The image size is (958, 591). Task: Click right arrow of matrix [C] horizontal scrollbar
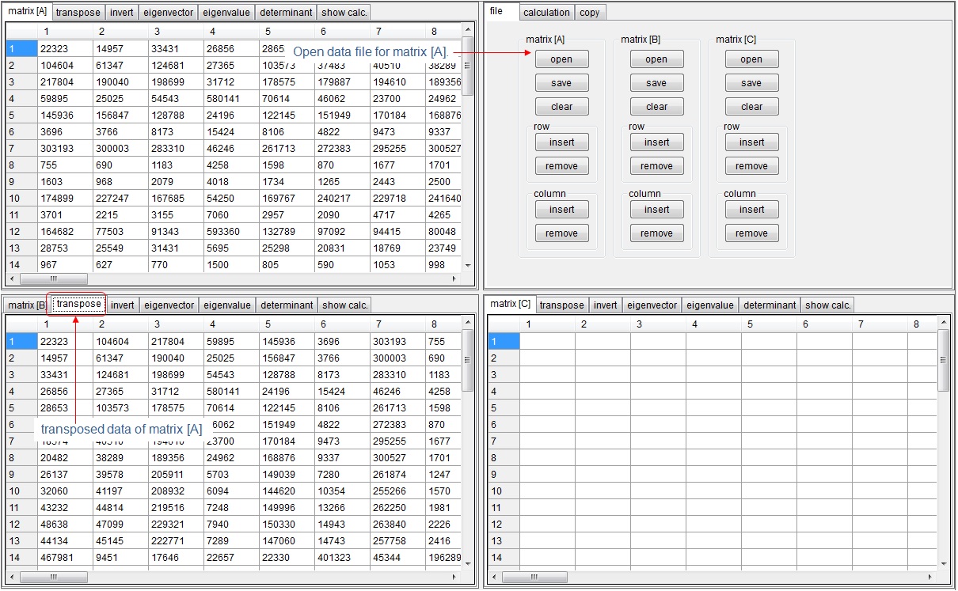click(930, 578)
